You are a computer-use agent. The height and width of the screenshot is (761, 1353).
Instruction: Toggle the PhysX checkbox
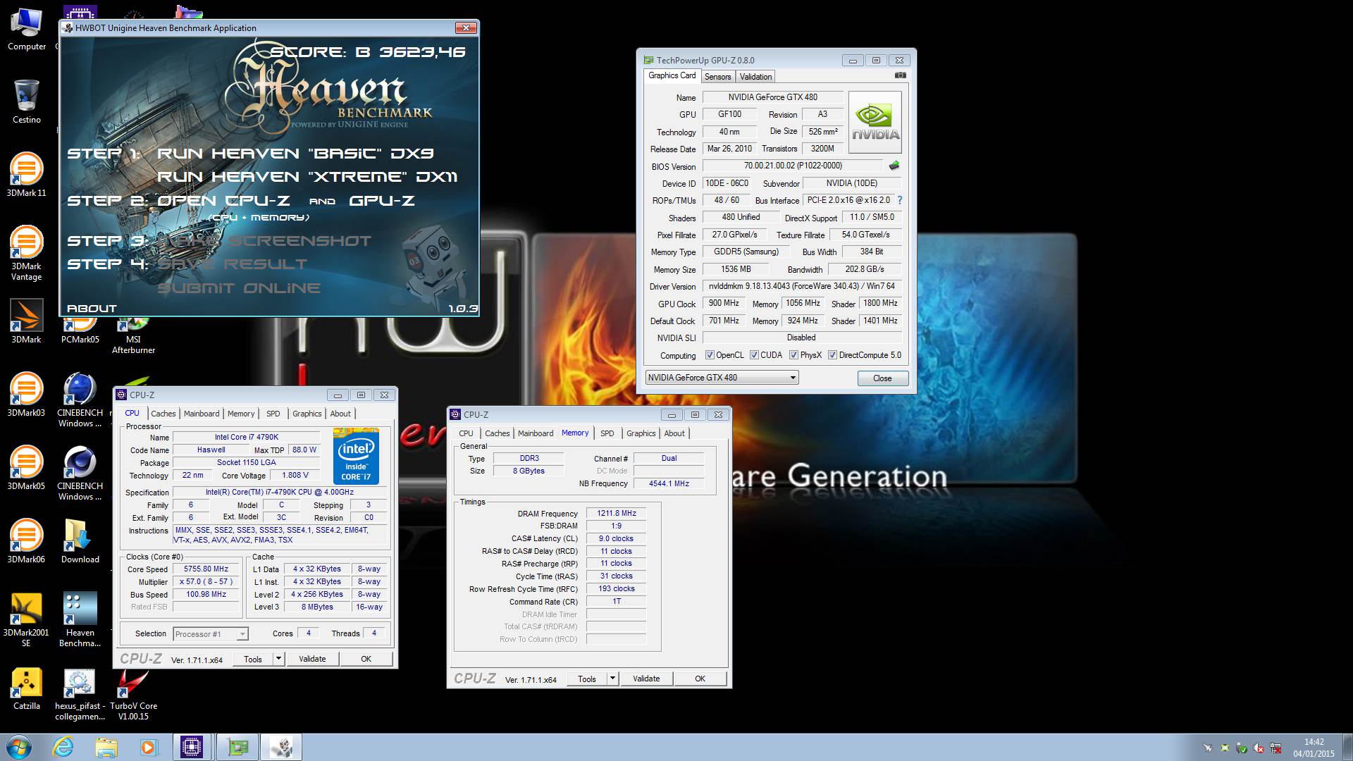click(793, 355)
